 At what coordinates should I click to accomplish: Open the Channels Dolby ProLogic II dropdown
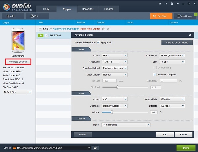[115, 106]
